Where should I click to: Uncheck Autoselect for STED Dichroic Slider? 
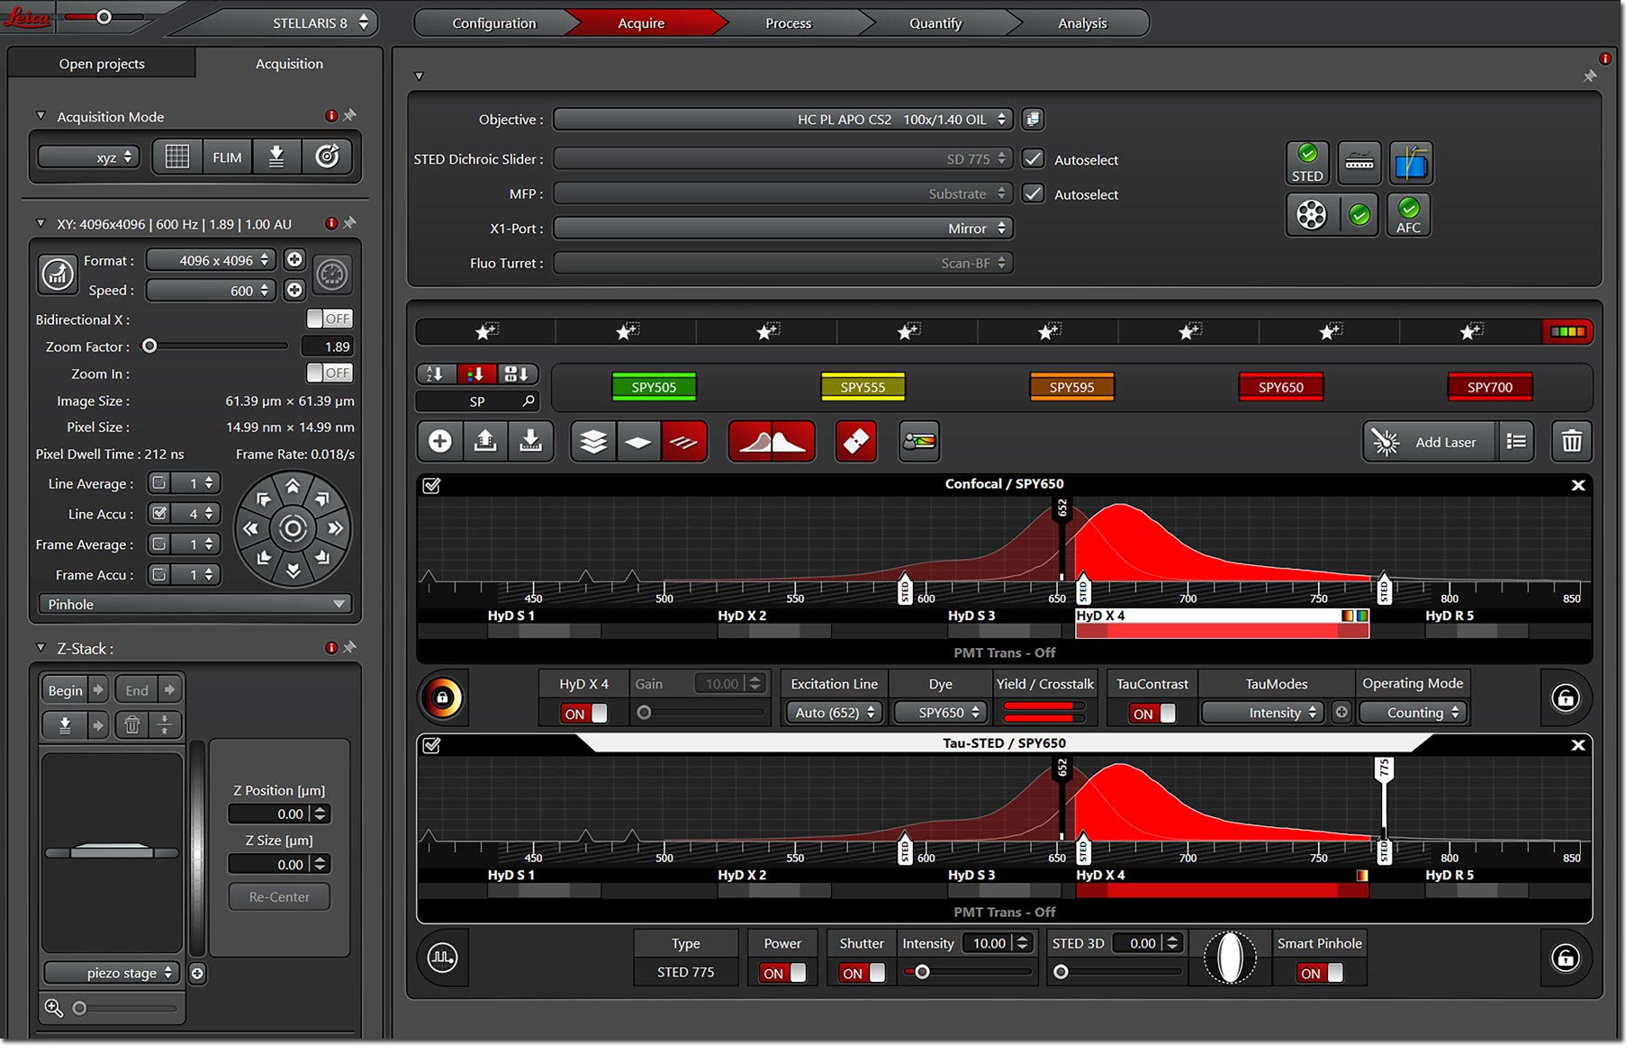click(x=1034, y=159)
